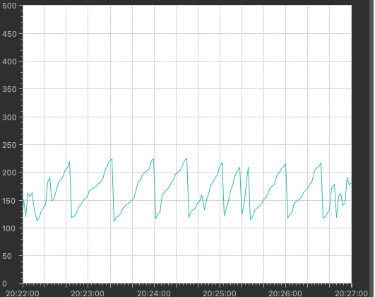Click the 20:24:00 time label
The height and width of the screenshot is (297, 375).
click(154, 293)
